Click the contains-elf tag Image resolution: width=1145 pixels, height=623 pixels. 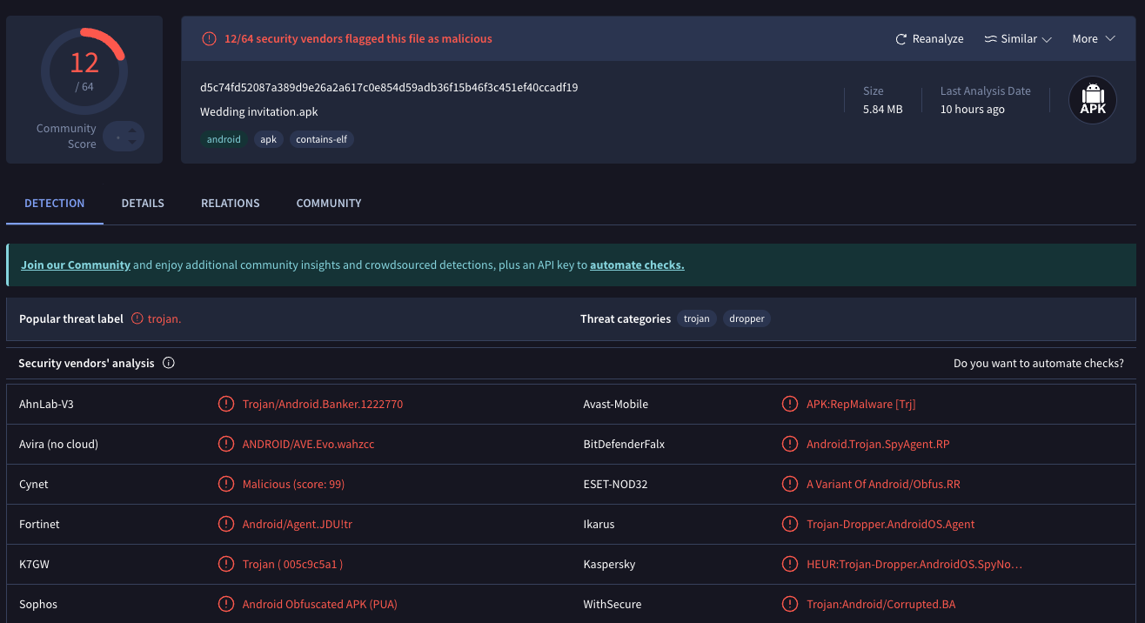coord(322,139)
